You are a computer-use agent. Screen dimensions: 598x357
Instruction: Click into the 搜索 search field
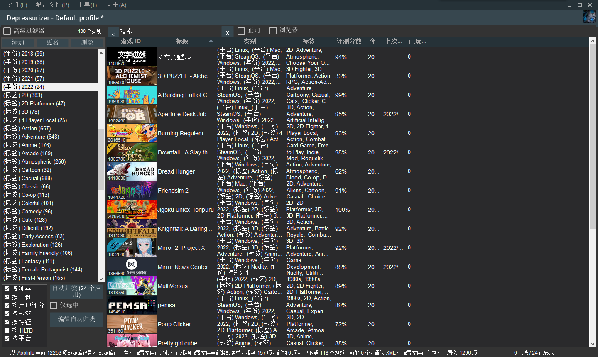tap(181, 32)
